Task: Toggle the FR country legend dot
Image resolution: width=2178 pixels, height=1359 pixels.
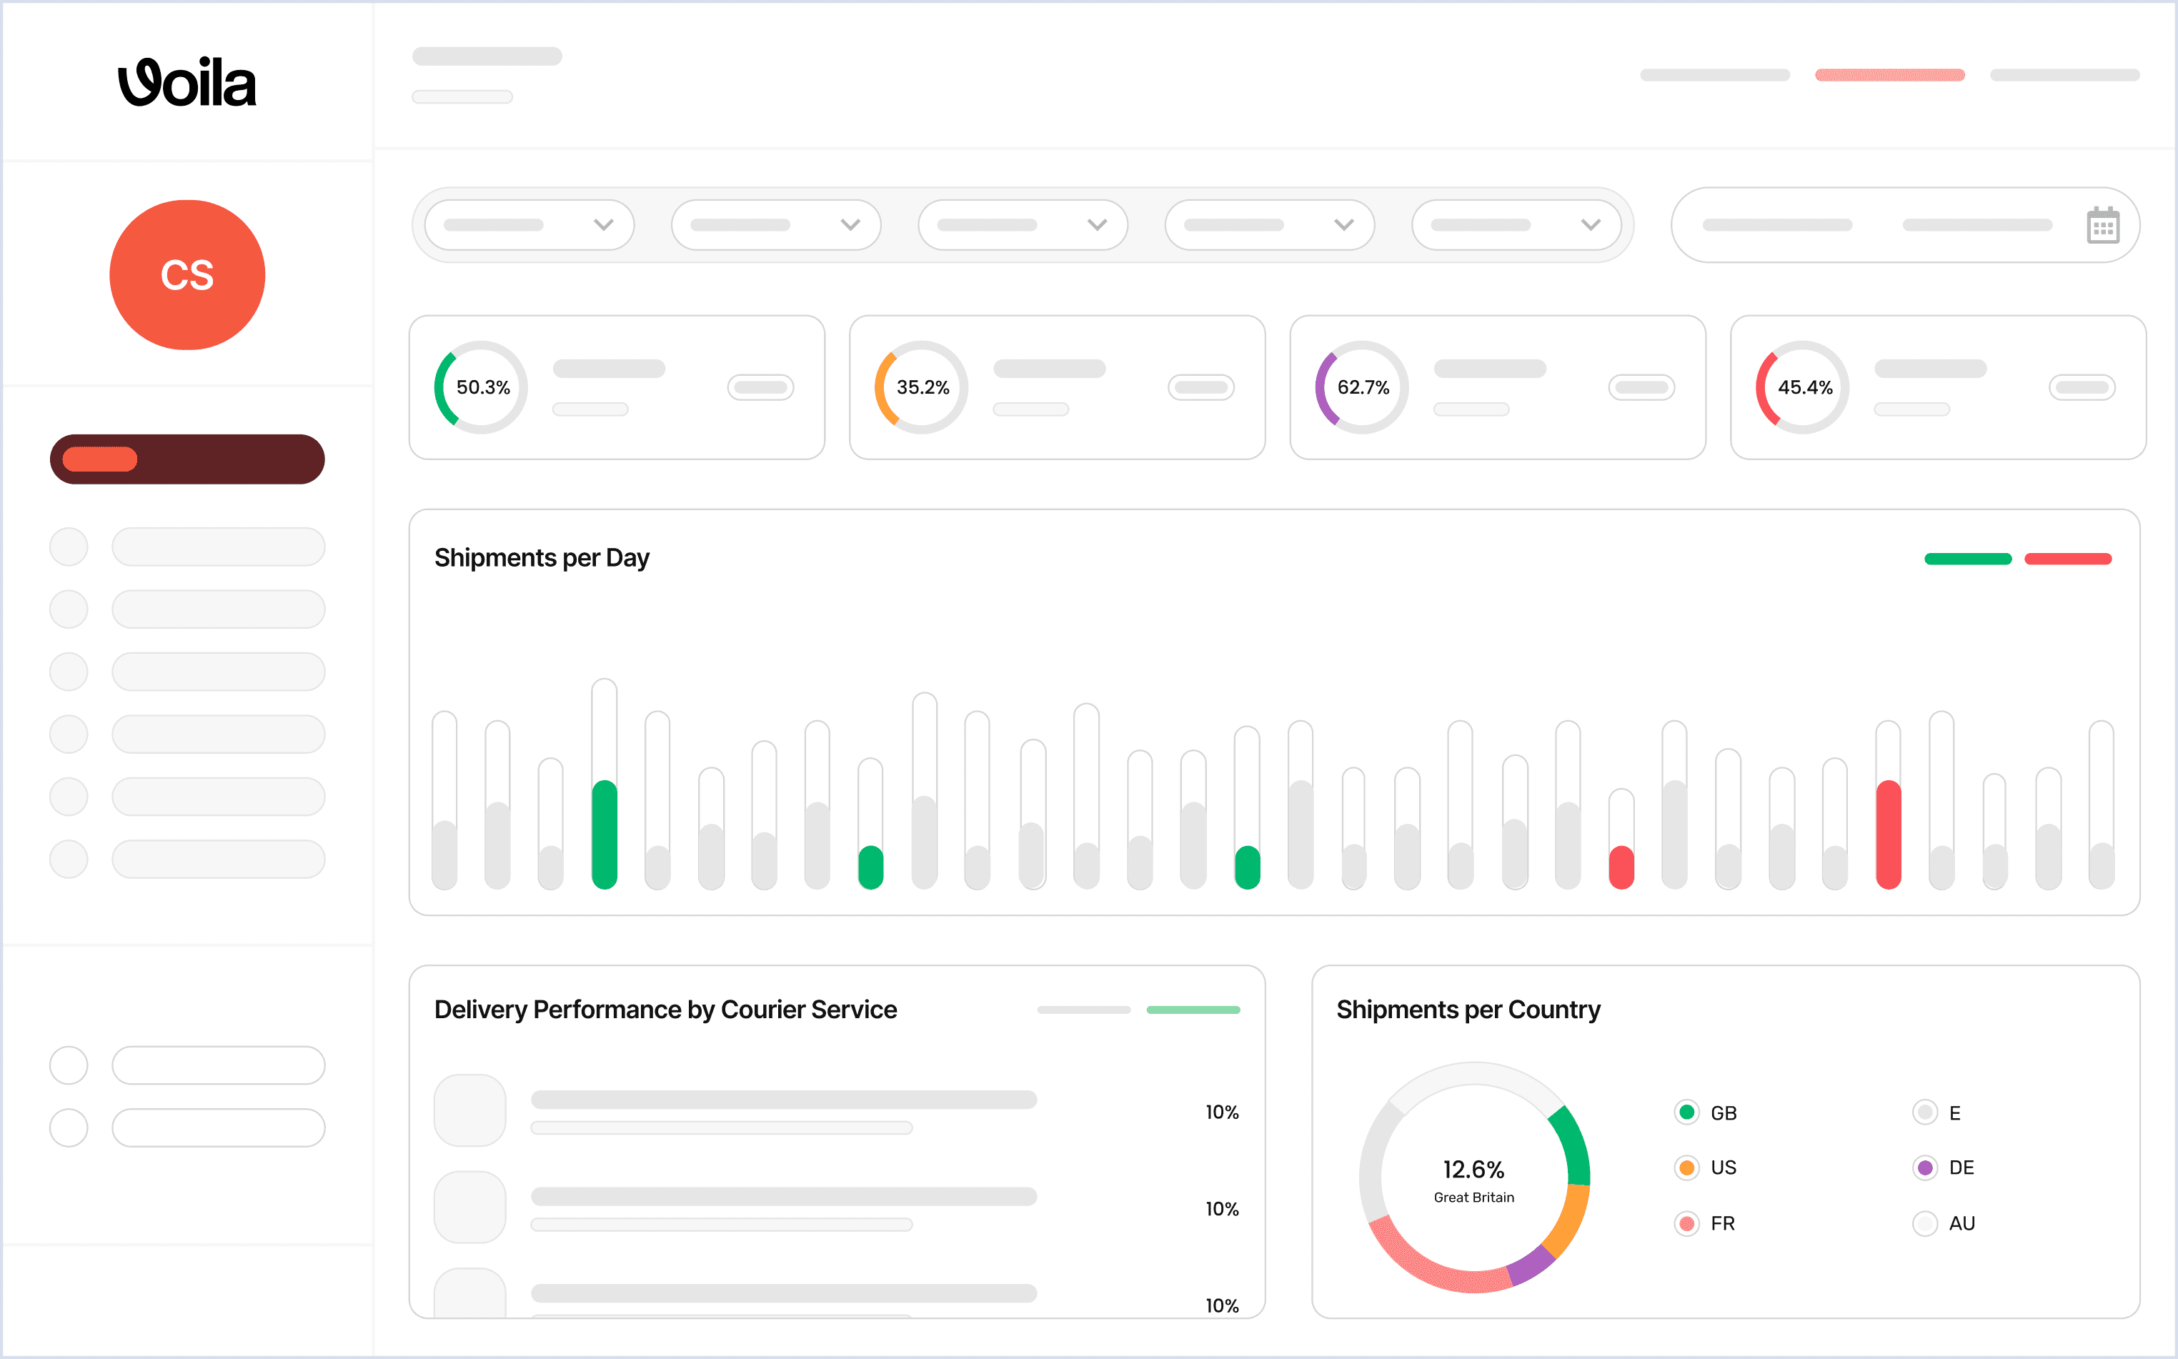Action: pyautogui.click(x=1687, y=1223)
